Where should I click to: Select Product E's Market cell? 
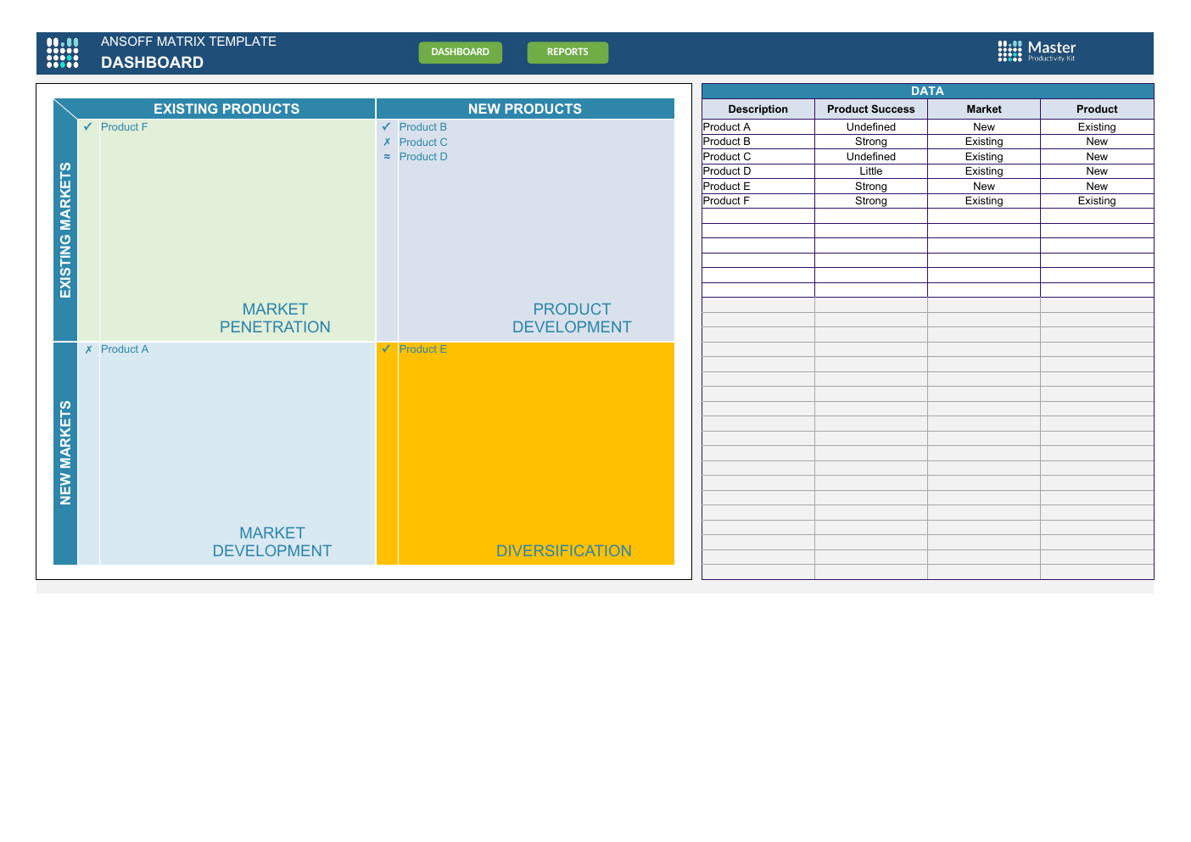tap(984, 187)
